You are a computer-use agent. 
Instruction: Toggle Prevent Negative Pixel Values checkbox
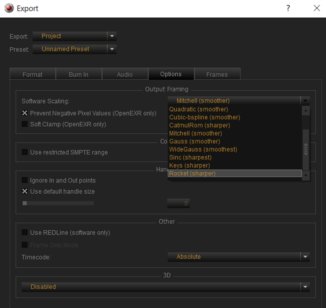[x=25, y=113]
